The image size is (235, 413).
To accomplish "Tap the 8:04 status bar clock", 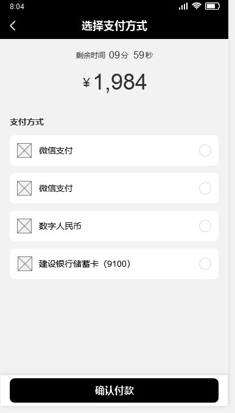I will (x=17, y=6).
